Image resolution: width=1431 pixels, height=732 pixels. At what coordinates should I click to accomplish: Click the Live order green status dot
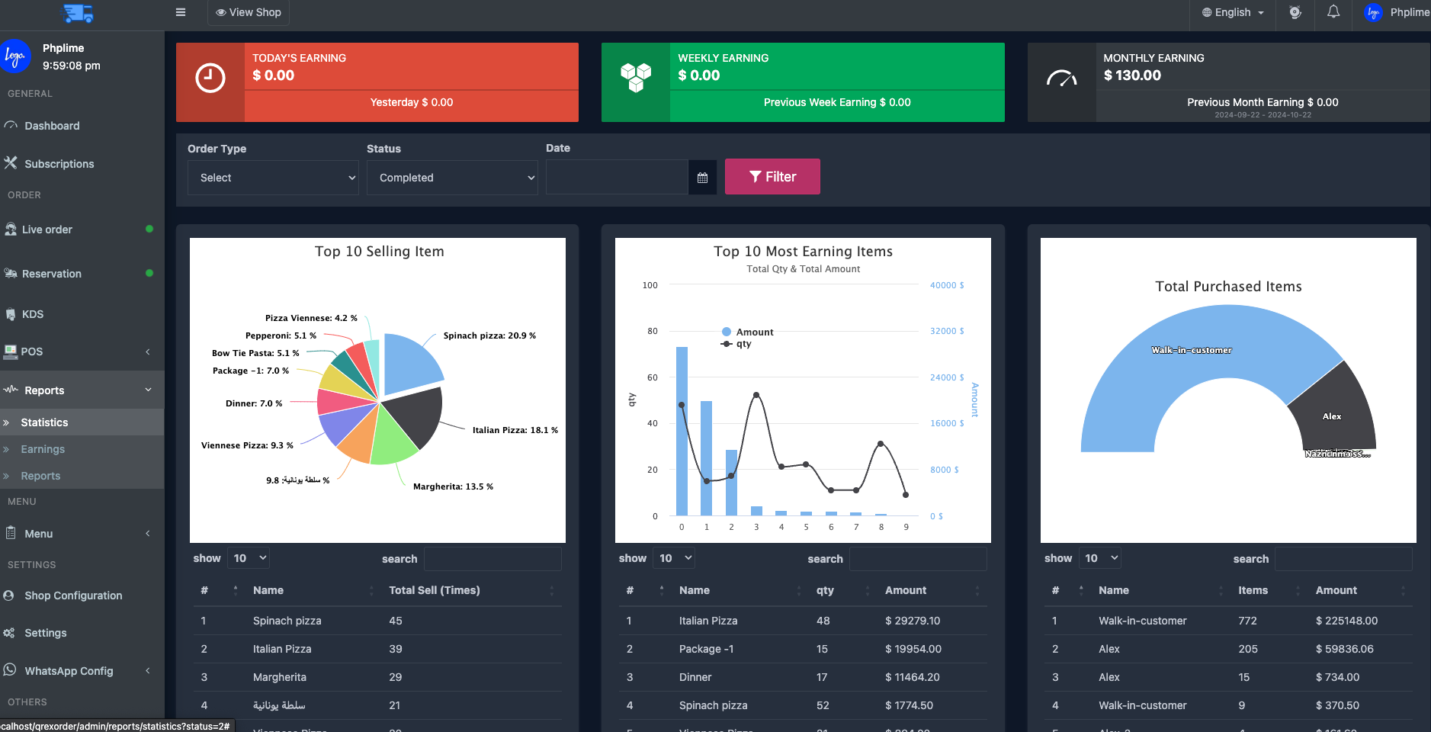click(x=149, y=229)
